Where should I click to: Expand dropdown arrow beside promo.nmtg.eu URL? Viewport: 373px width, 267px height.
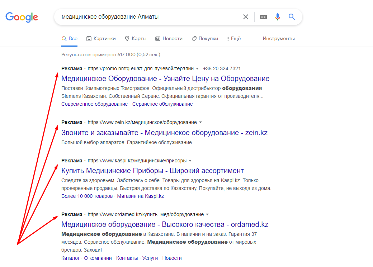pos(197,69)
